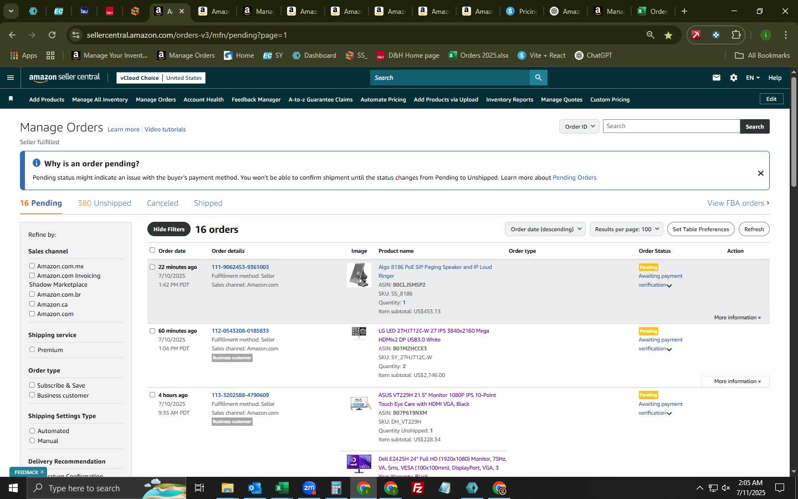Dismiss the pending order info banner
The width and height of the screenshot is (798, 499).
coord(761,173)
